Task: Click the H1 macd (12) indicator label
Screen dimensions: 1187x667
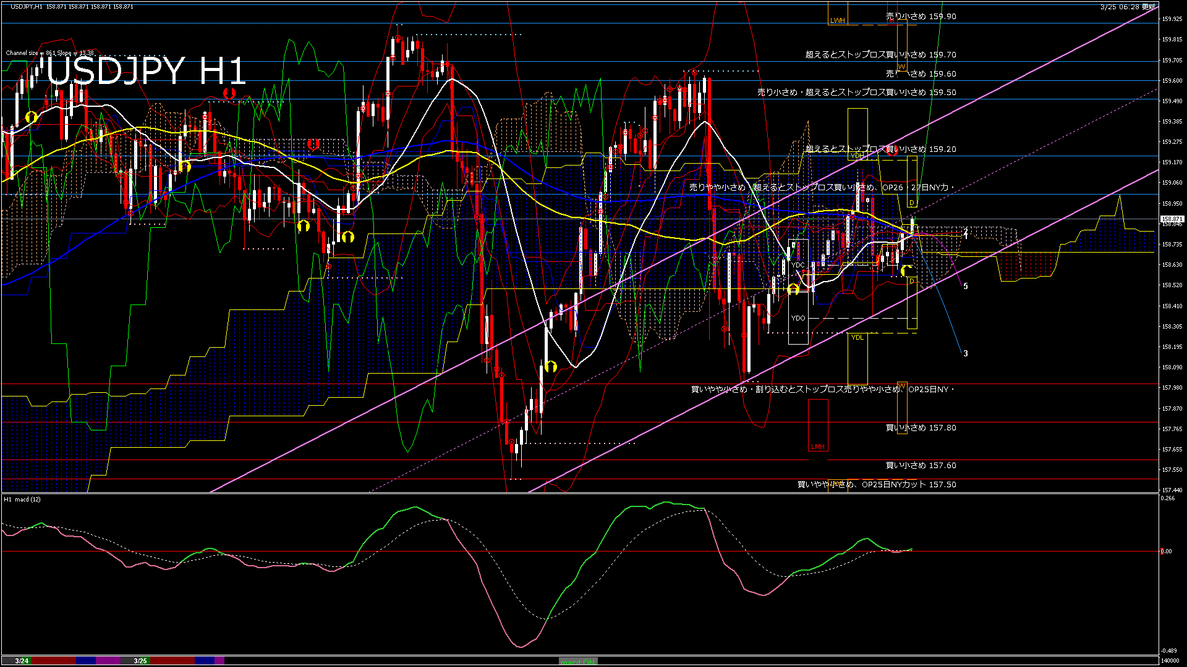Action: (x=22, y=499)
